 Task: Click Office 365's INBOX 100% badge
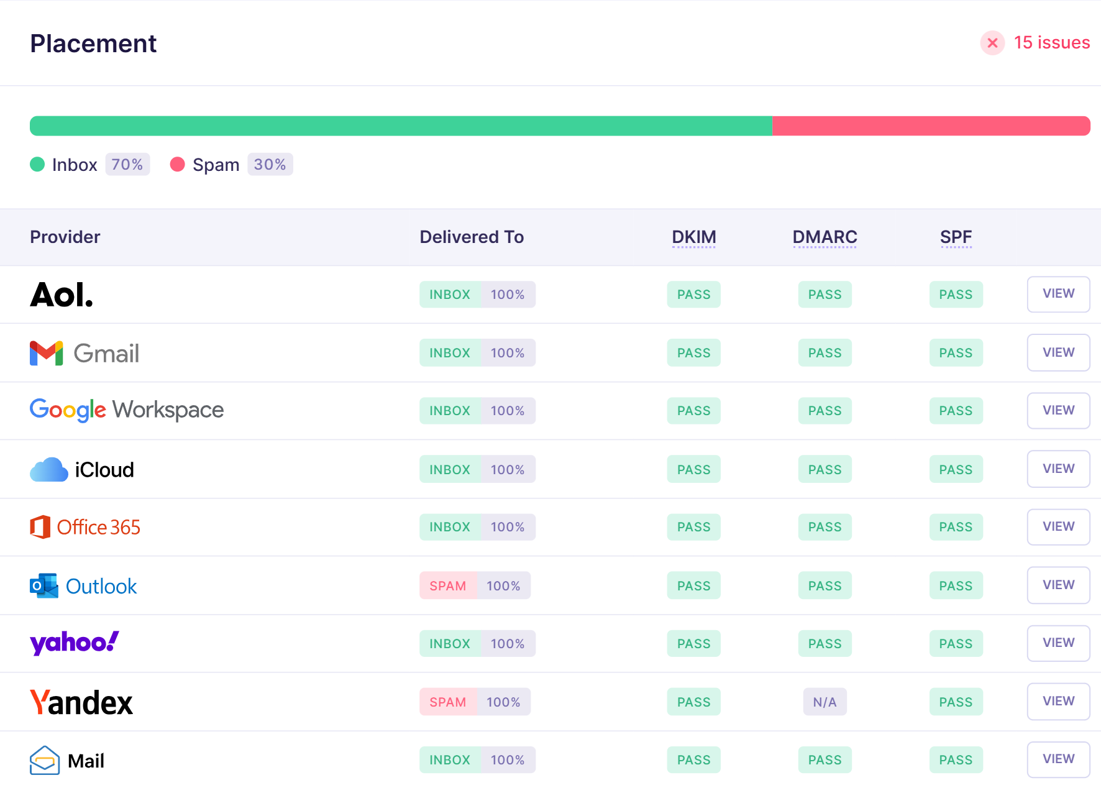click(x=477, y=527)
